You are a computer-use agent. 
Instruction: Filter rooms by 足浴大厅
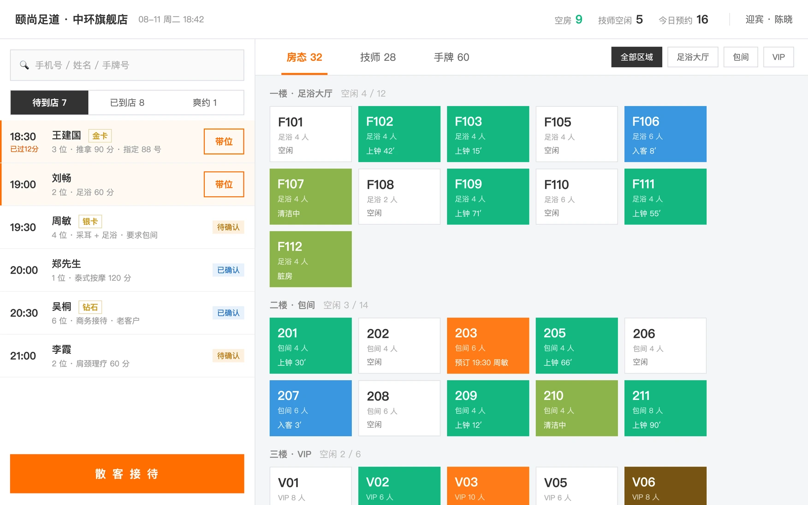(x=693, y=57)
